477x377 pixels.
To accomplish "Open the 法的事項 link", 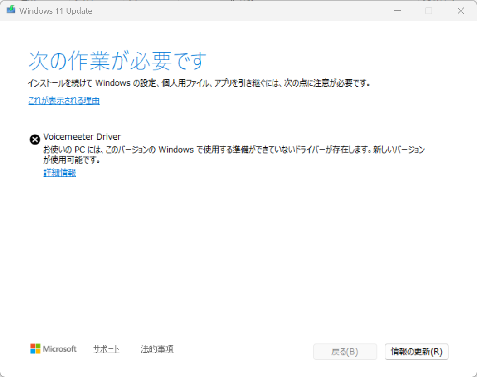I will (x=157, y=349).
